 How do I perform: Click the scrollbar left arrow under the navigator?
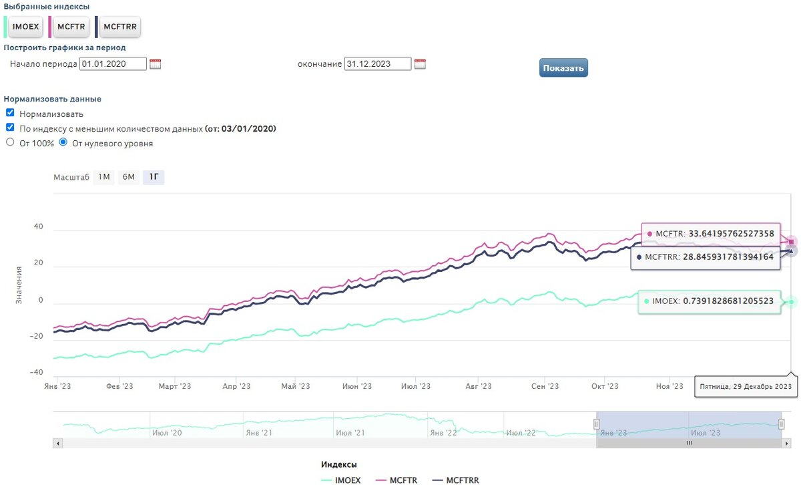57,443
